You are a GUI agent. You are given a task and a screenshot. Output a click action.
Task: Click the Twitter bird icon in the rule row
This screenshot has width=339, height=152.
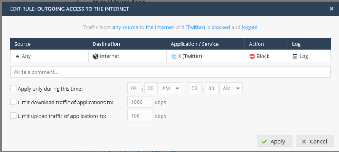pos(174,57)
